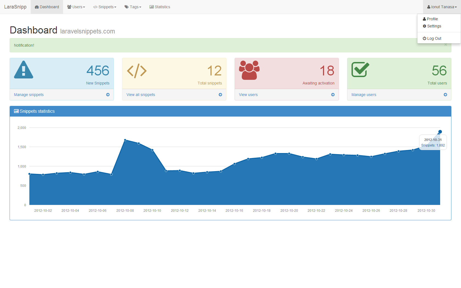Expand the Tags dropdown menu
Screen dimensions: 461x288
pos(133,7)
